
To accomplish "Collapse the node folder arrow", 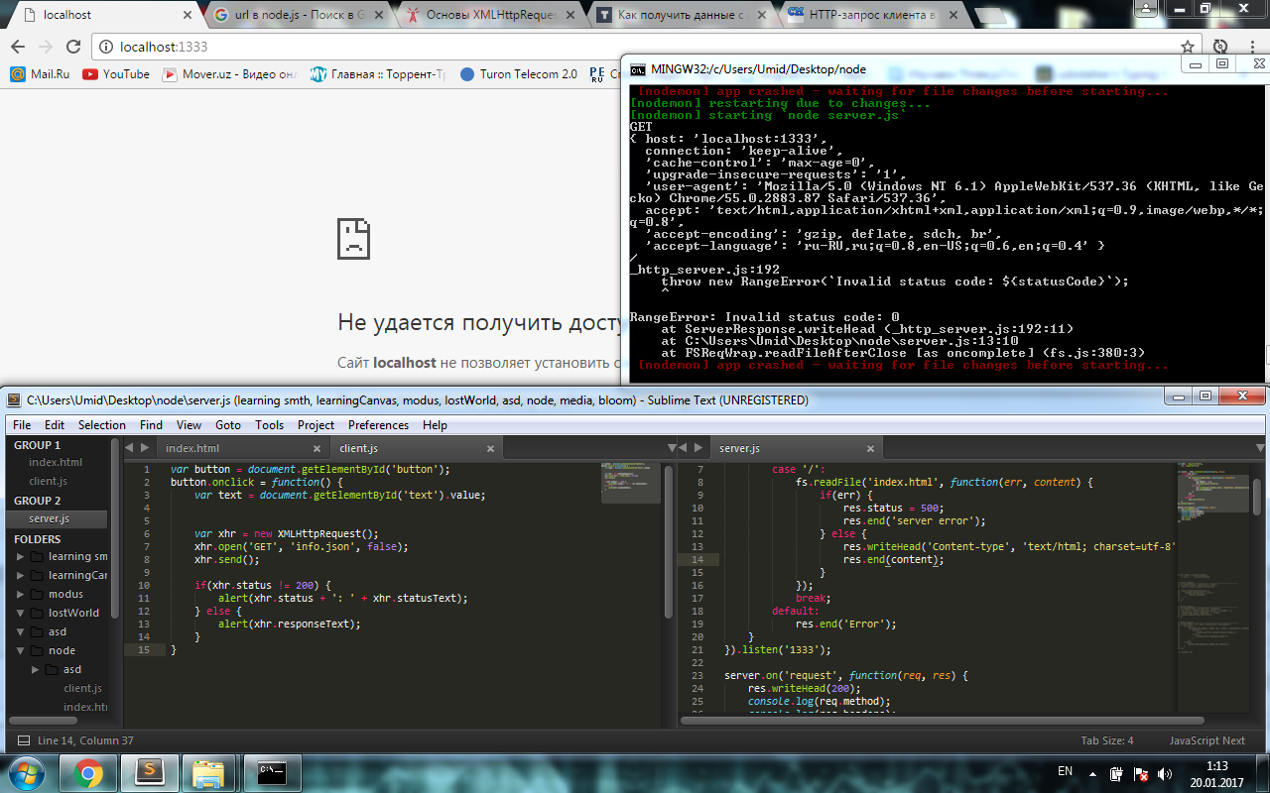I will pos(21,651).
